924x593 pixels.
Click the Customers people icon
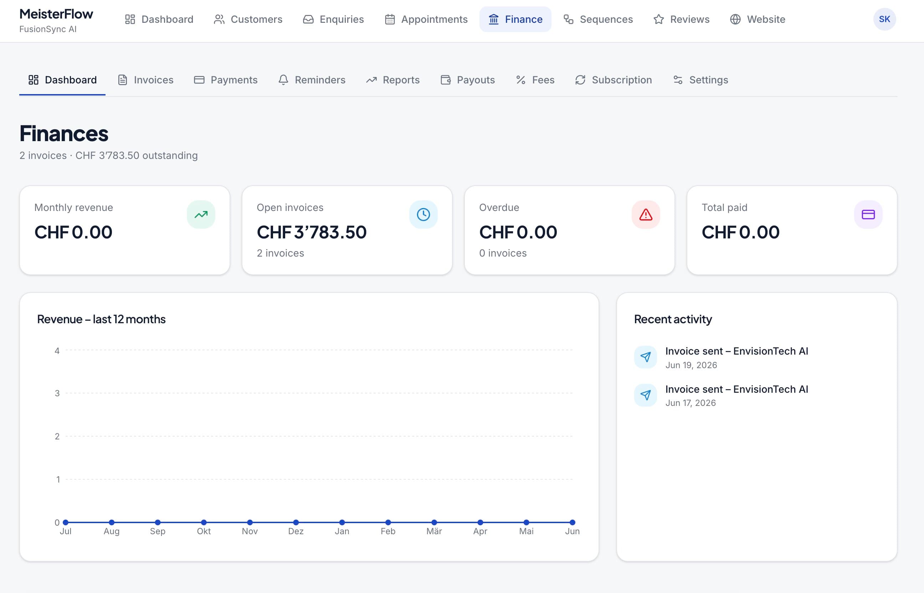[219, 19]
